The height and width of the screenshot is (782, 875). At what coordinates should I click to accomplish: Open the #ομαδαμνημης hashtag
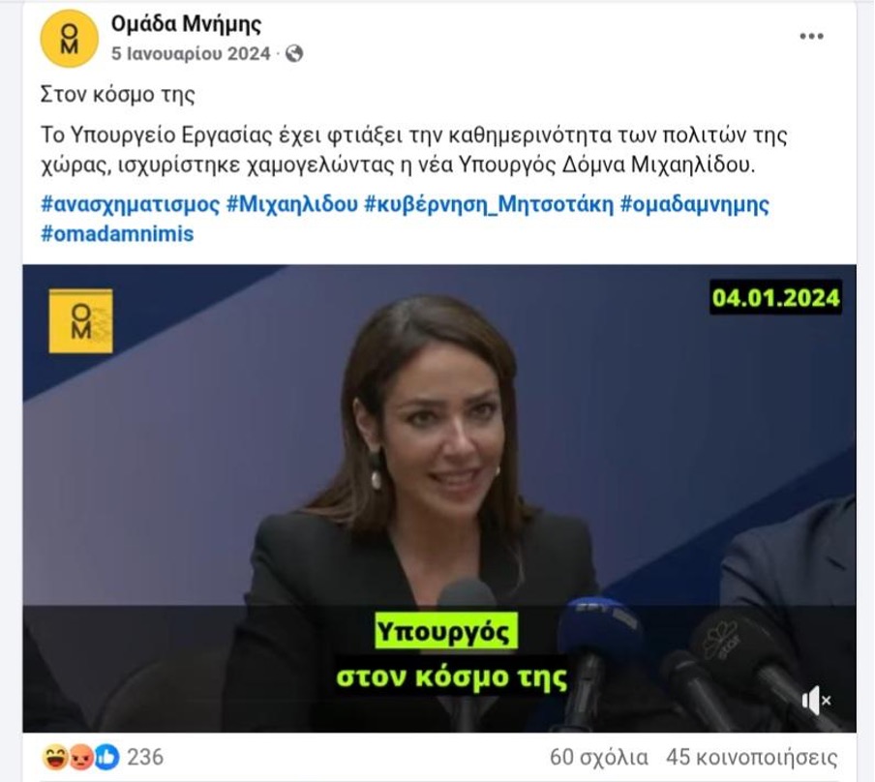[x=695, y=204]
